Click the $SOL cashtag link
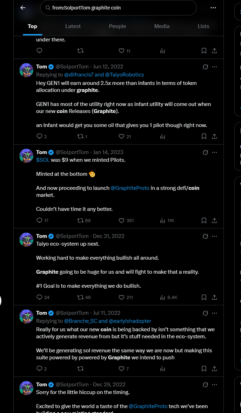Viewport: 241px width, 413px height. click(x=43, y=160)
